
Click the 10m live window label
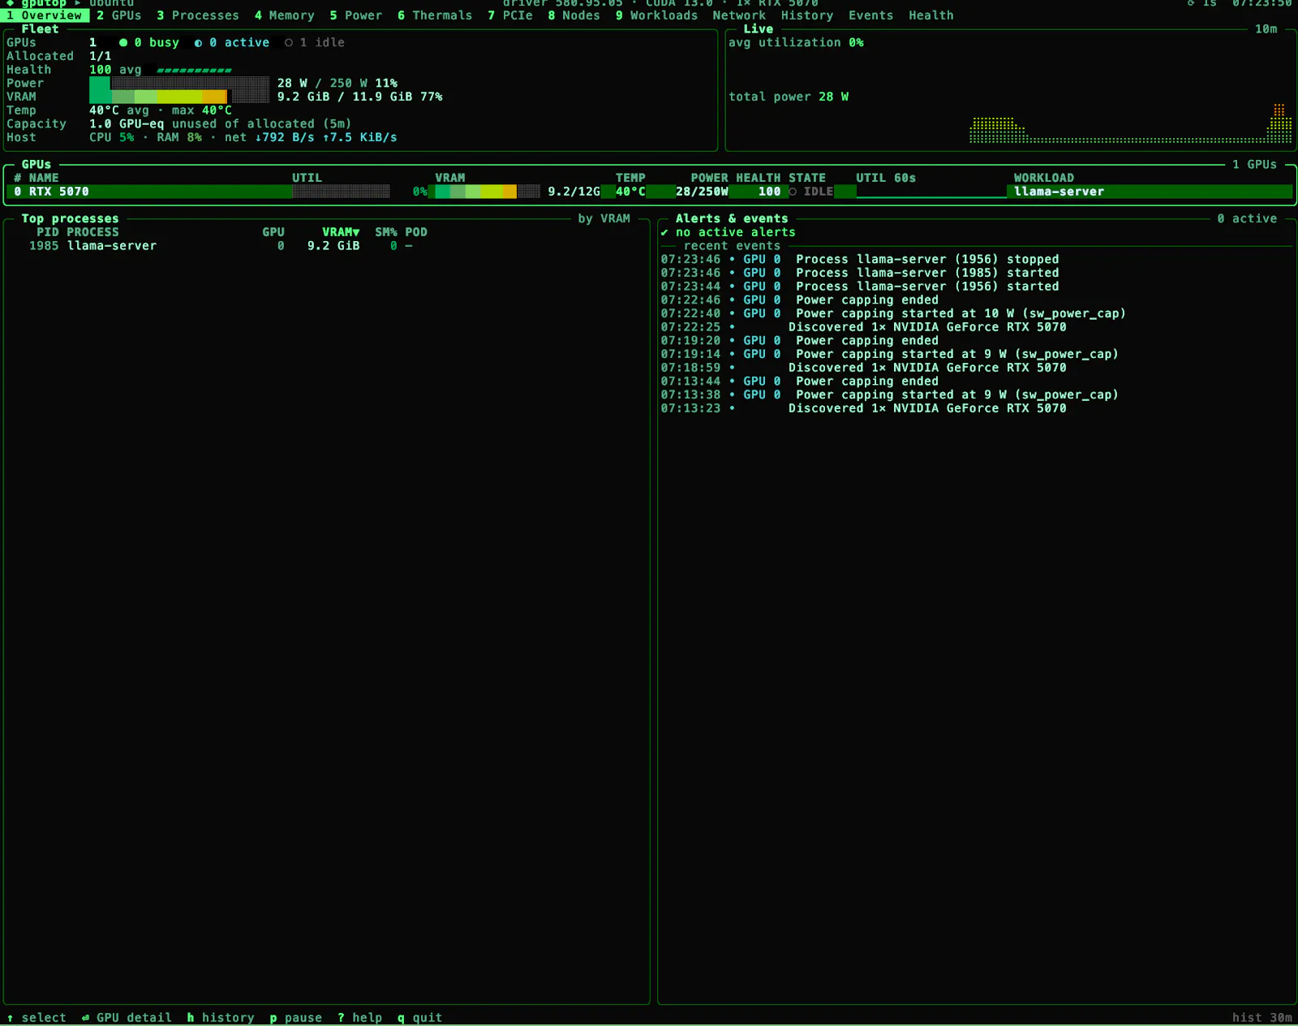pos(1266,29)
